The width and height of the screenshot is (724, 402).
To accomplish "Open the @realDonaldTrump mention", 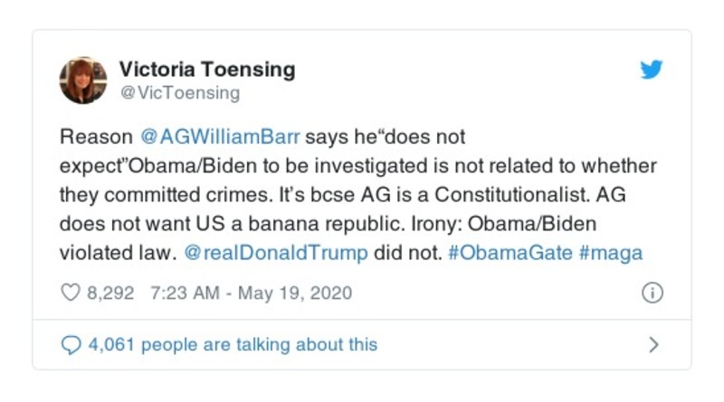I will click(275, 253).
